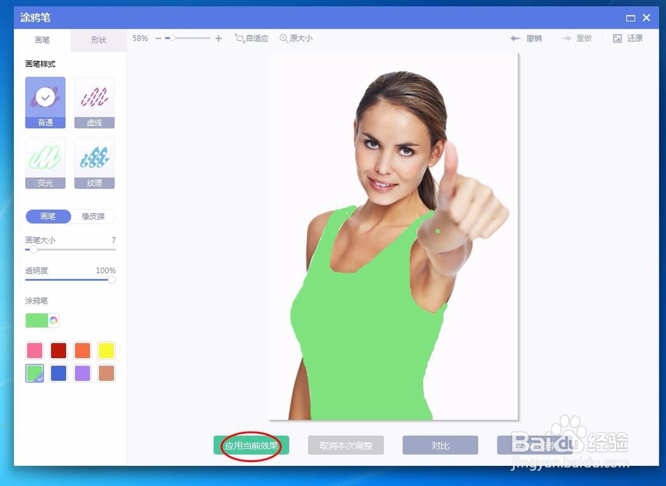Close the 涂鸦笔 window
The width and height of the screenshot is (666, 486).
point(647,17)
